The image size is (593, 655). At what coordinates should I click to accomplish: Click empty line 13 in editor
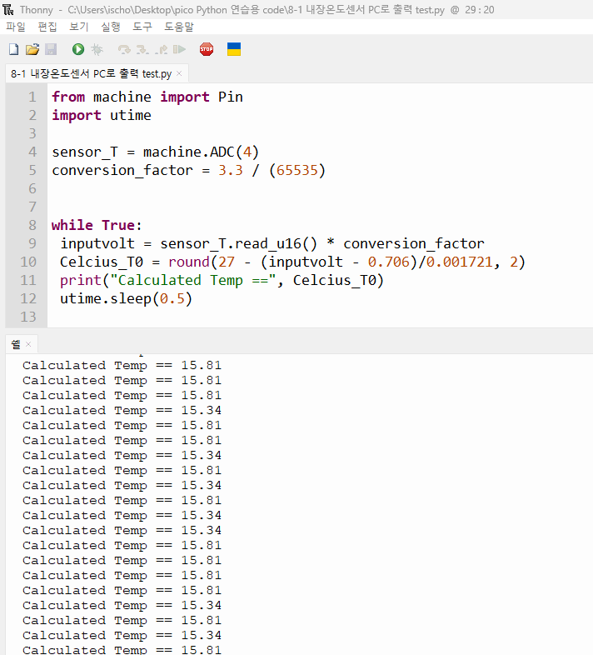(320, 317)
